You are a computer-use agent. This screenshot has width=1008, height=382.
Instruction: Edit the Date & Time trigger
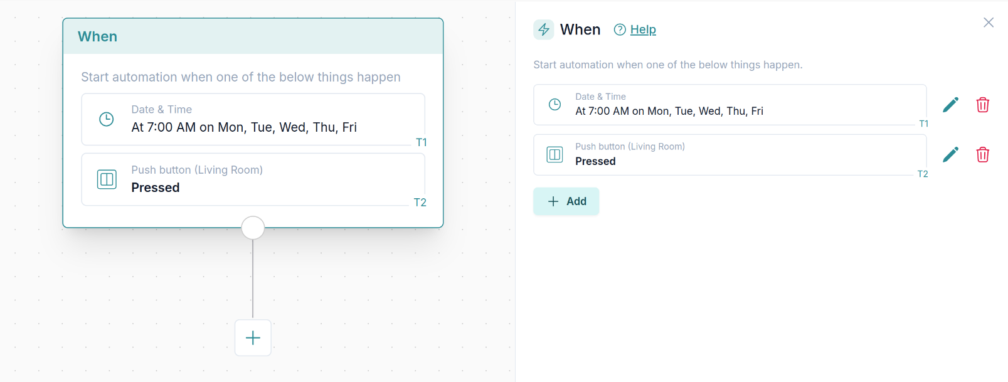950,105
